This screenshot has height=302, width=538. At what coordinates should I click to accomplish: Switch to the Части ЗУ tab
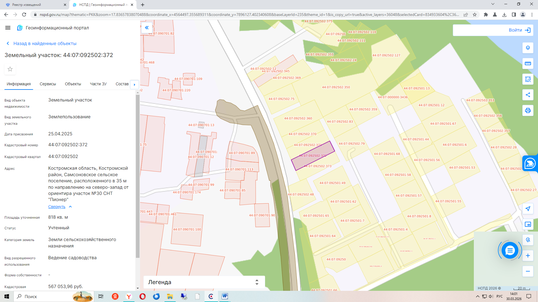pos(98,84)
